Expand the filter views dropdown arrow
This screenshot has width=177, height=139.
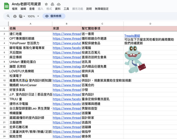(x=24, y=16)
